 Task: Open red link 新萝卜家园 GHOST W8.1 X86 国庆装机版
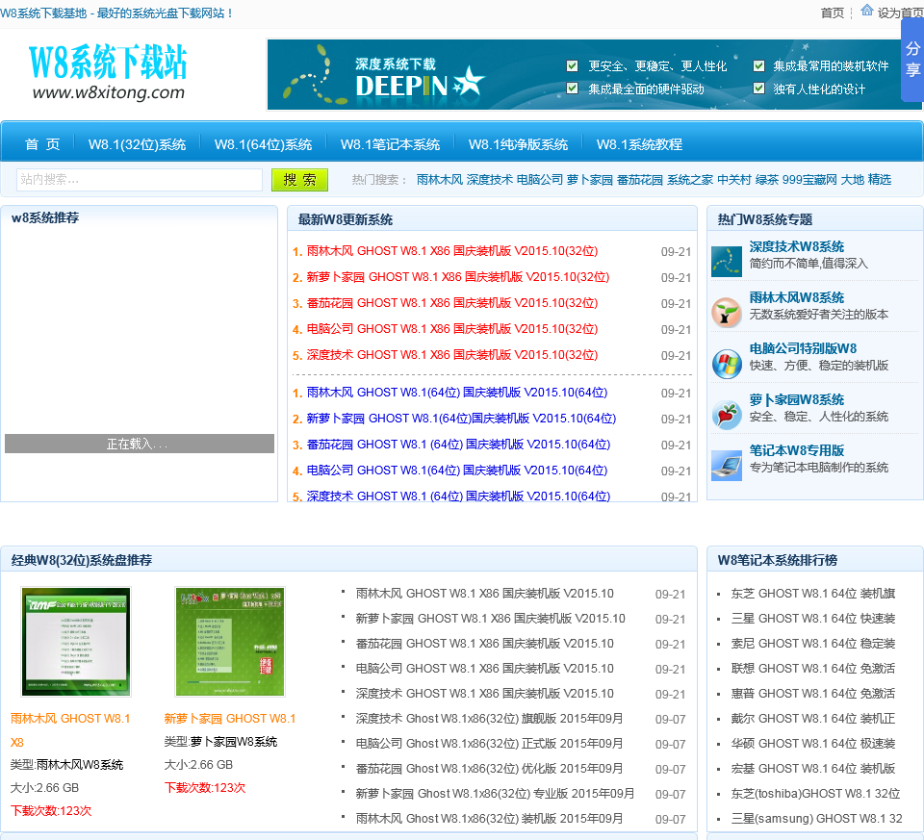[x=458, y=277]
